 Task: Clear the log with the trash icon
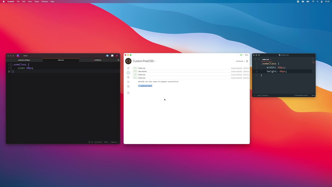click(247, 61)
